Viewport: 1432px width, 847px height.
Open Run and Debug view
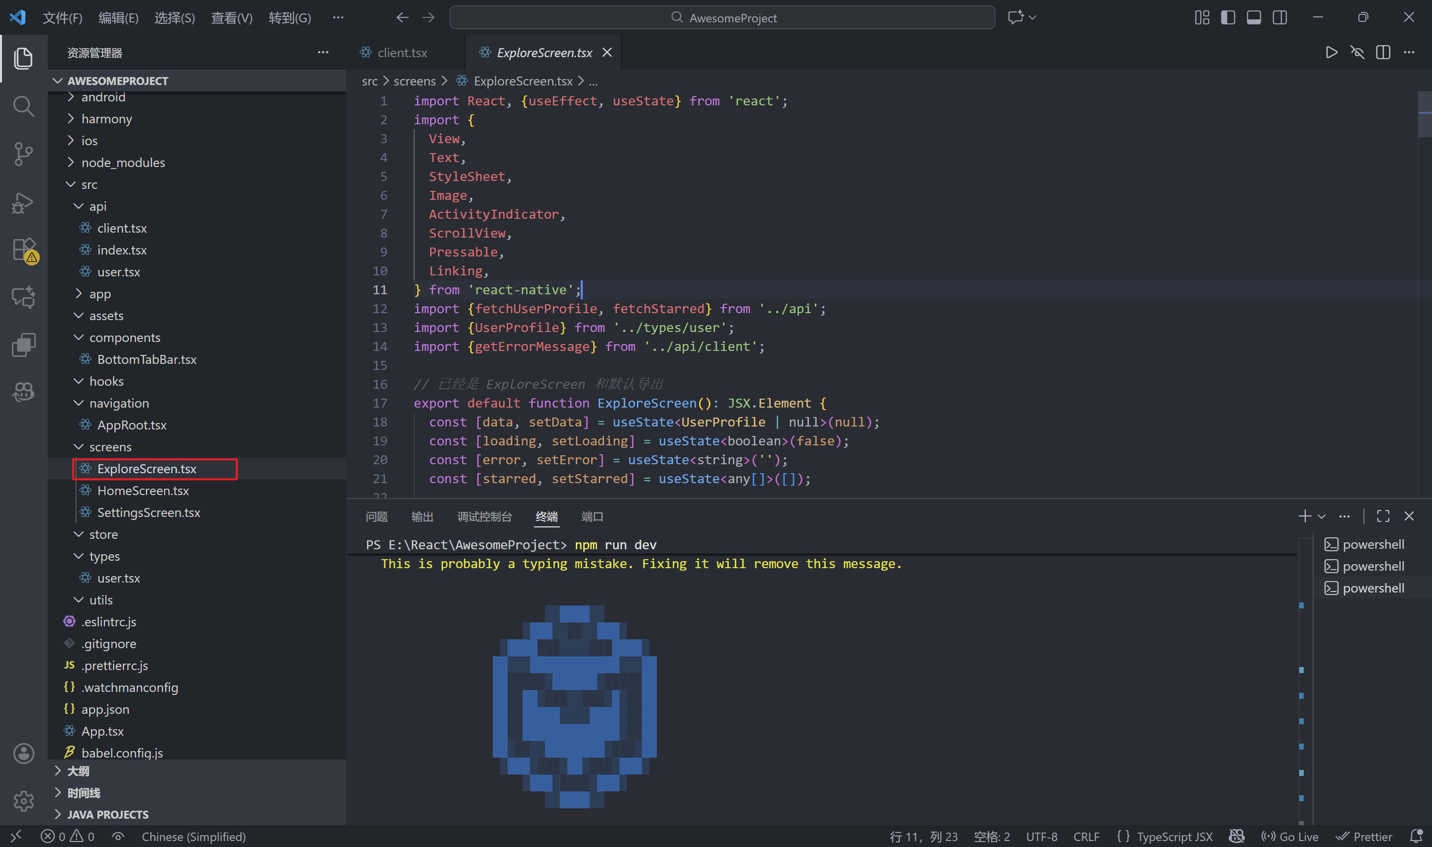click(23, 203)
